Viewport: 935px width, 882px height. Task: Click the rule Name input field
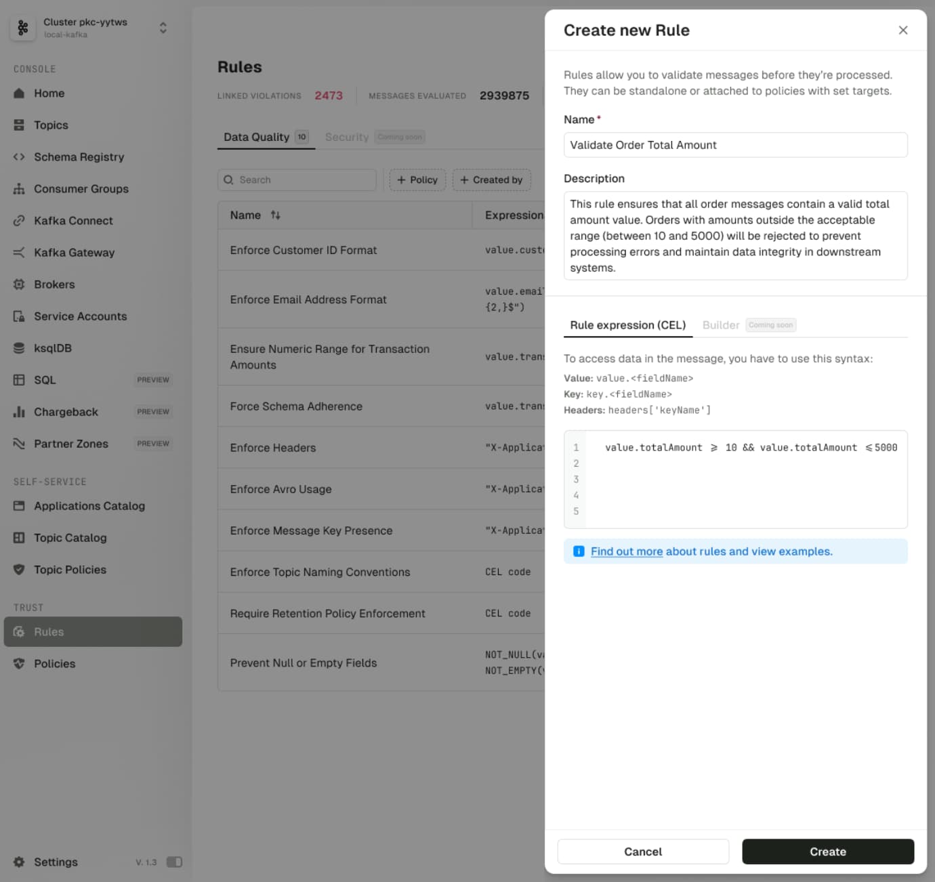(735, 145)
